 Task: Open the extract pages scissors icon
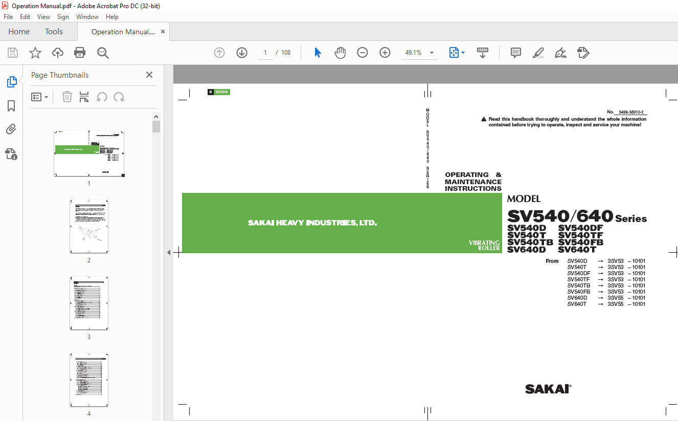pyautogui.click(x=84, y=97)
